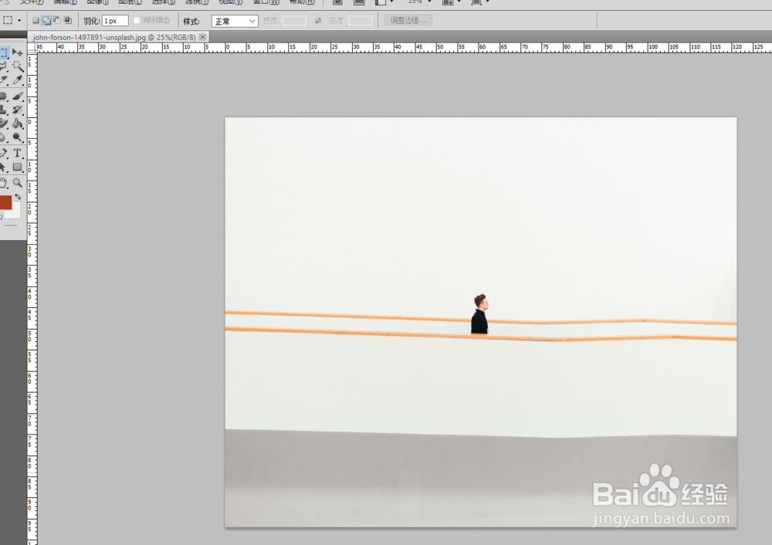
Task: Select the History Brush tool
Action: click(18, 110)
